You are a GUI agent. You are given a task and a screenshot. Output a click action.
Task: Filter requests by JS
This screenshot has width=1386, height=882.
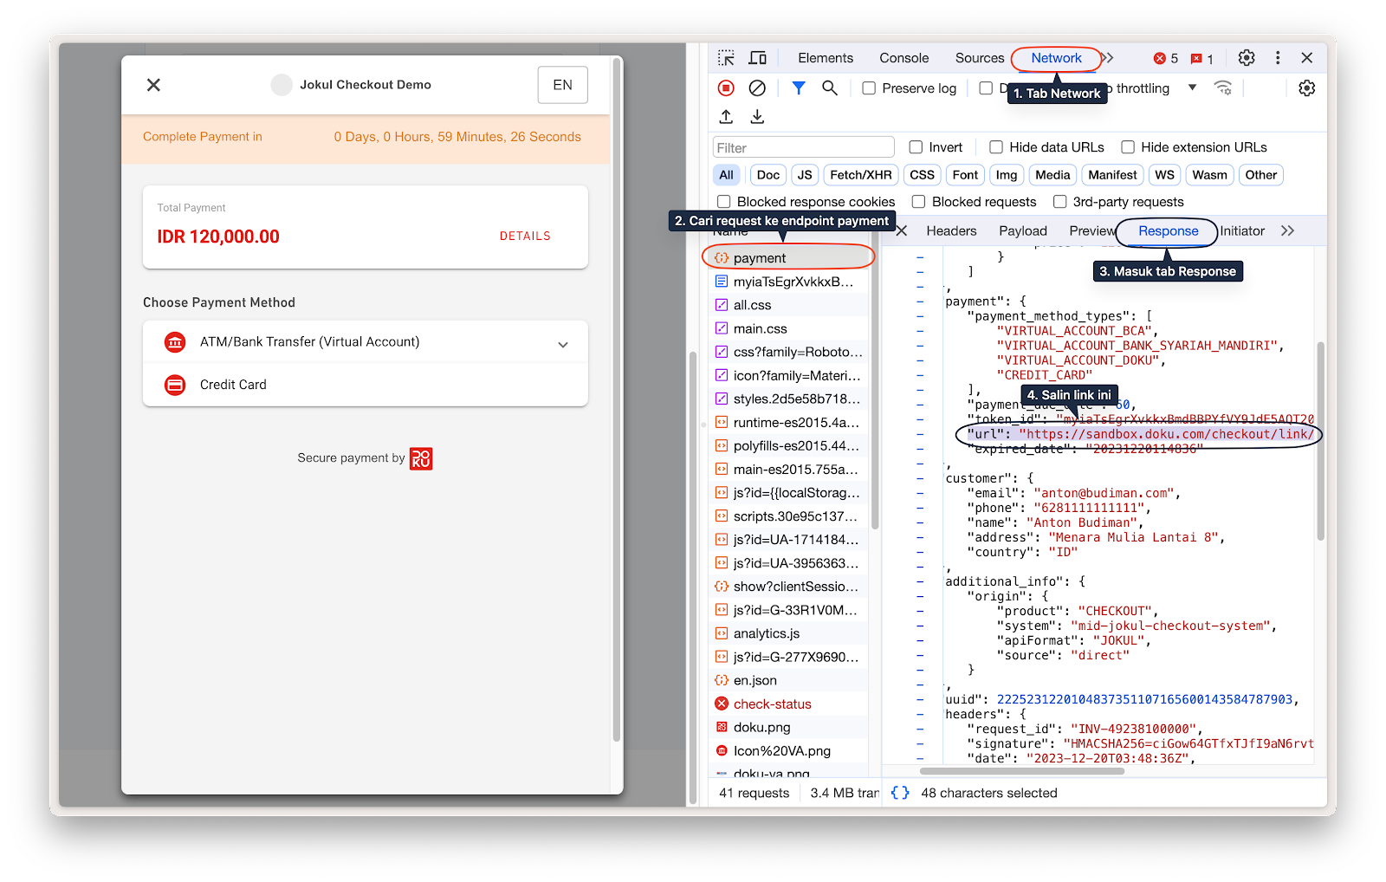[x=805, y=175]
